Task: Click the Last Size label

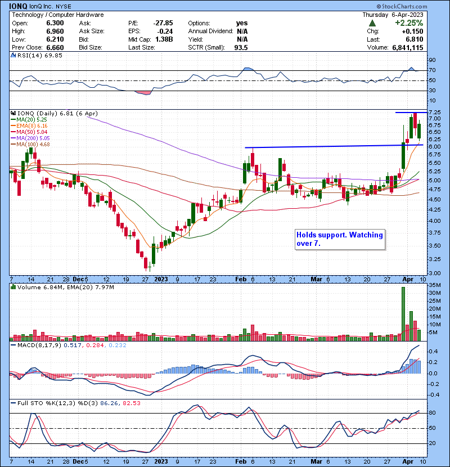Action: 141,47
